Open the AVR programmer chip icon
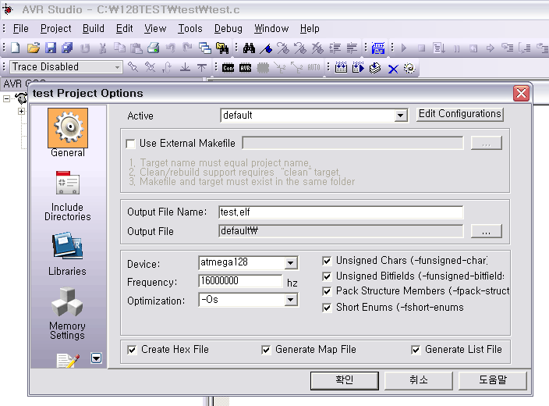The height and width of the screenshot is (406, 549). click(245, 68)
